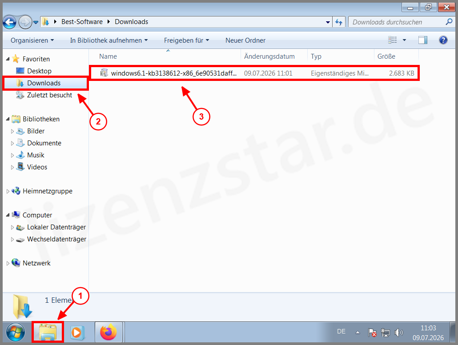The width and height of the screenshot is (458, 345).
Task: Open the Organisieren menu
Action: coord(32,40)
